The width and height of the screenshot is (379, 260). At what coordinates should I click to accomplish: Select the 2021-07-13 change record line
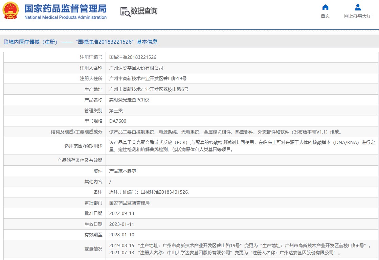pos(225,253)
